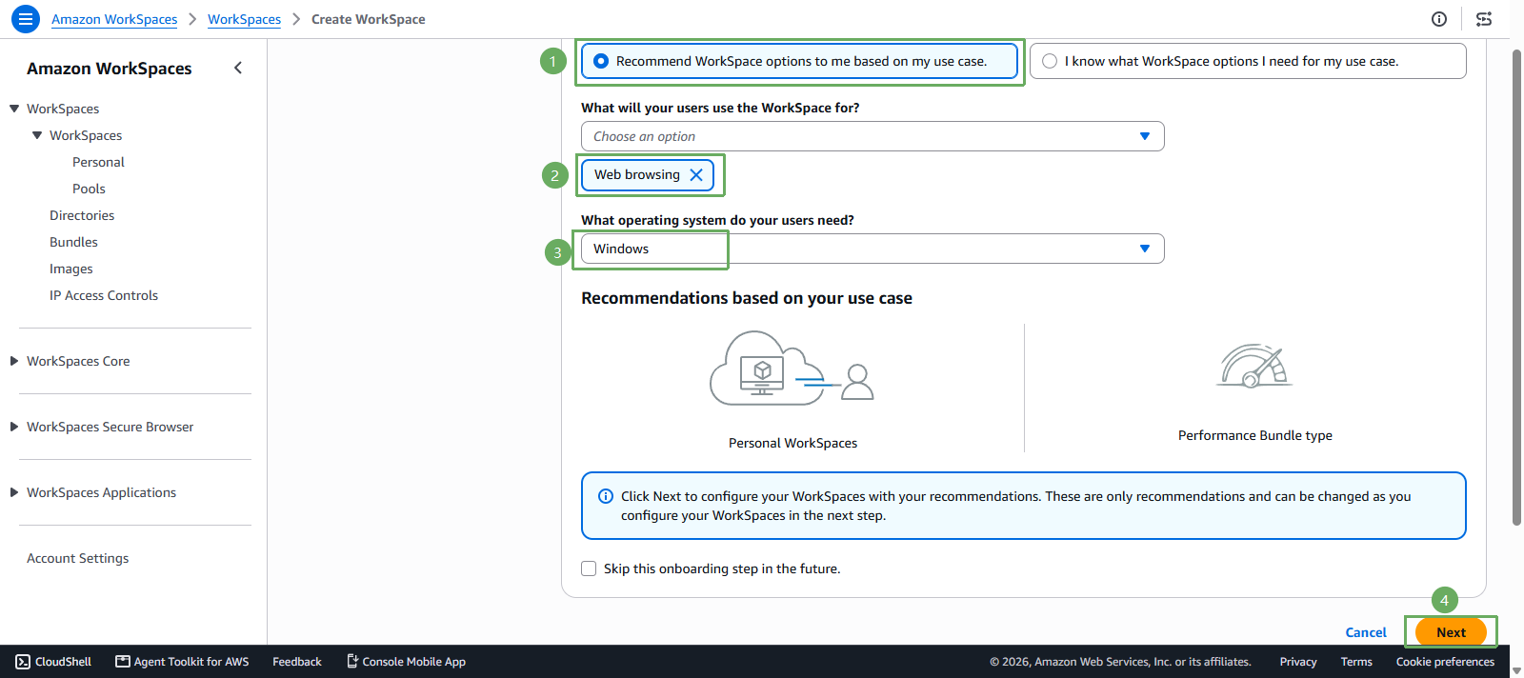
Task: Check Skip this onboarding step checkbox
Action: [x=589, y=568]
